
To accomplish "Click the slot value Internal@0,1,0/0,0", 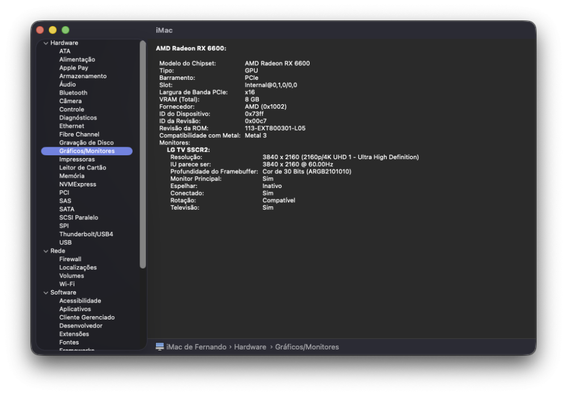I will click(x=271, y=85).
